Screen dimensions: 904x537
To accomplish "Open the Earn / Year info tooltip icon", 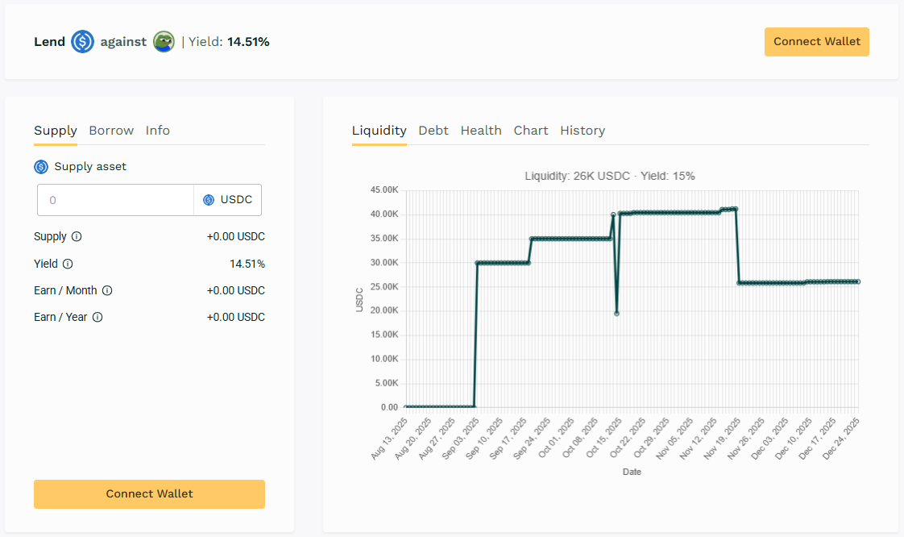I will pyautogui.click(x=97, y=317).
